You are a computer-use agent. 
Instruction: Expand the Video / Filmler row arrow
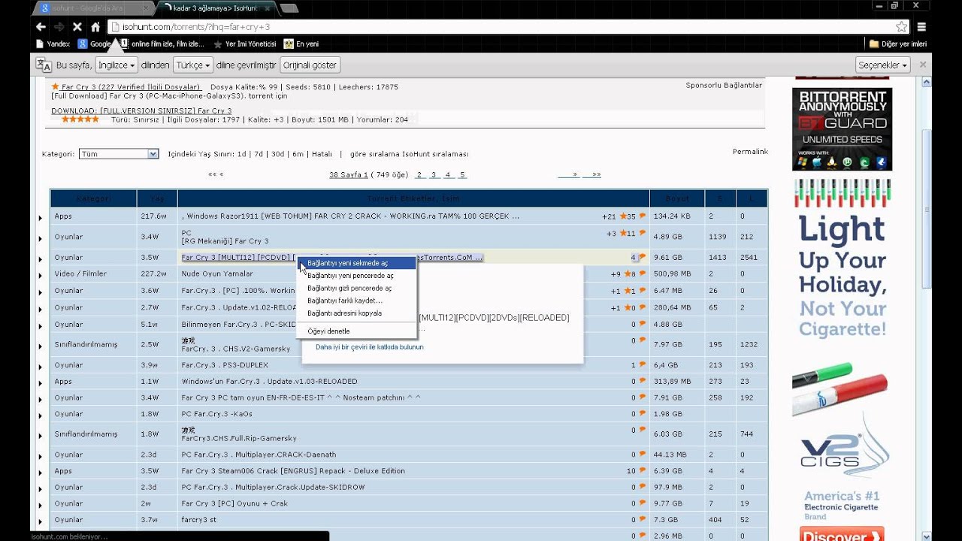point(41,275)
